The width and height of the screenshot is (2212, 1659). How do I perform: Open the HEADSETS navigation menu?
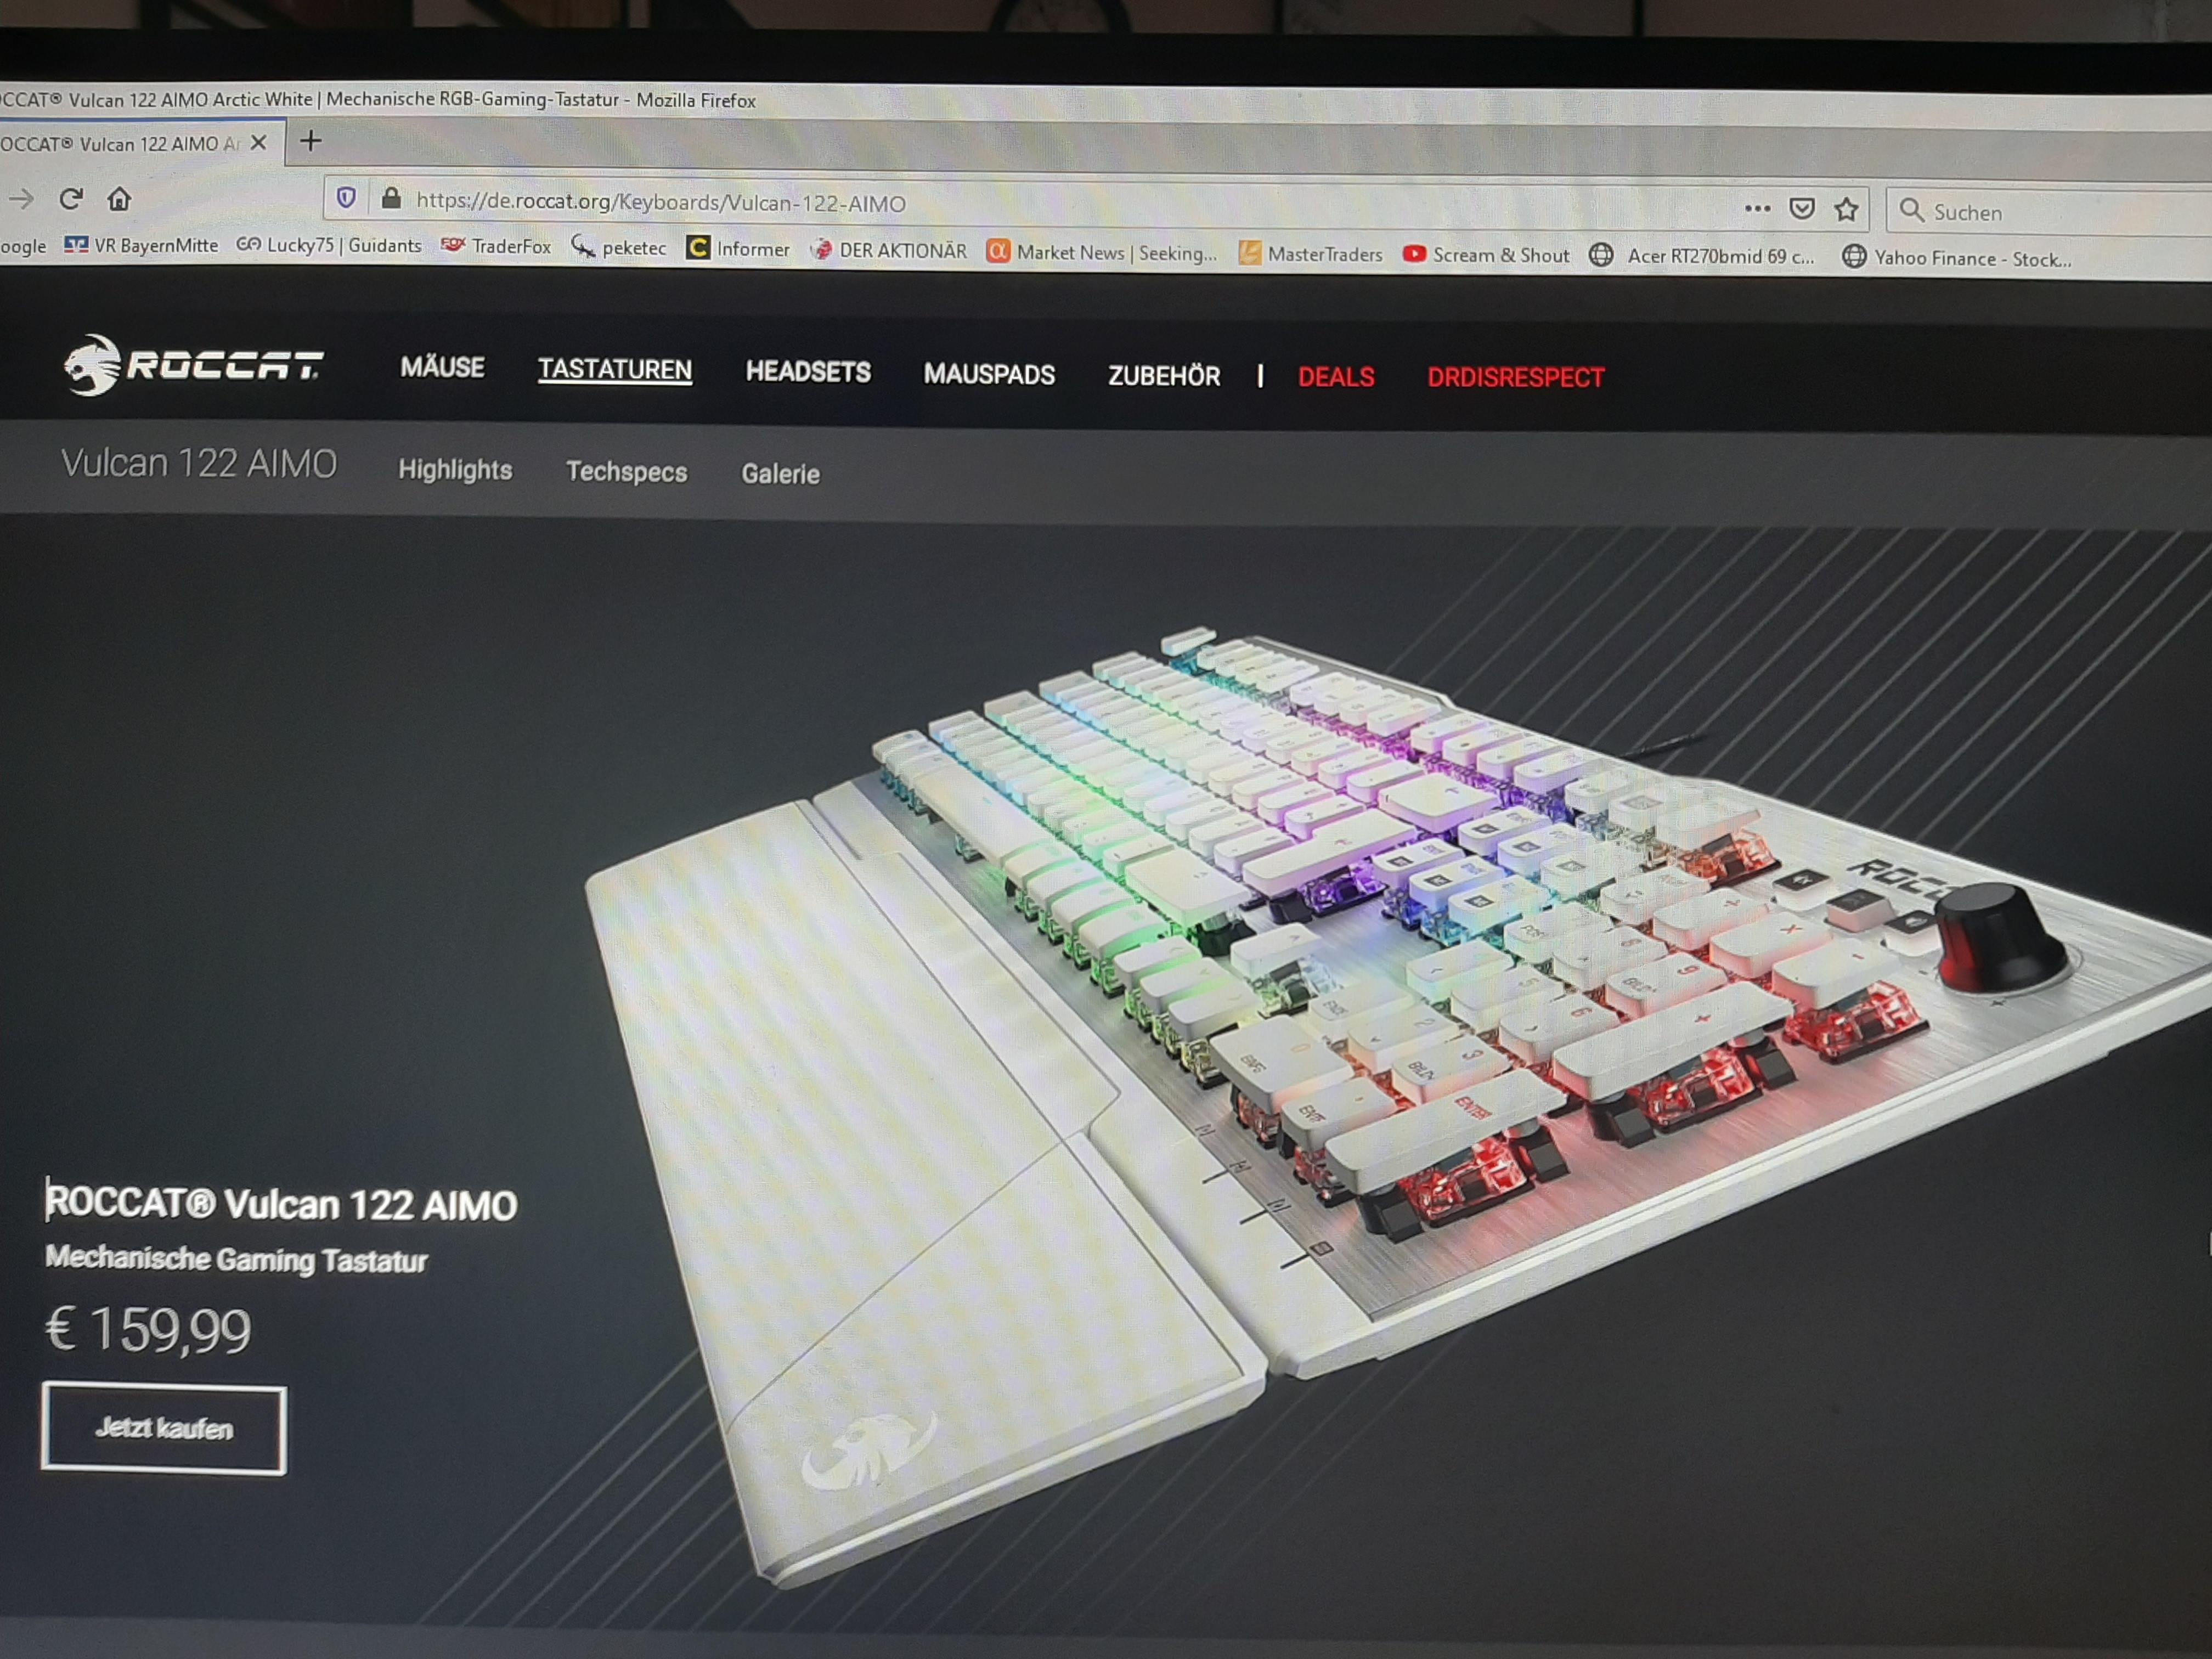[x=807, y=372]
